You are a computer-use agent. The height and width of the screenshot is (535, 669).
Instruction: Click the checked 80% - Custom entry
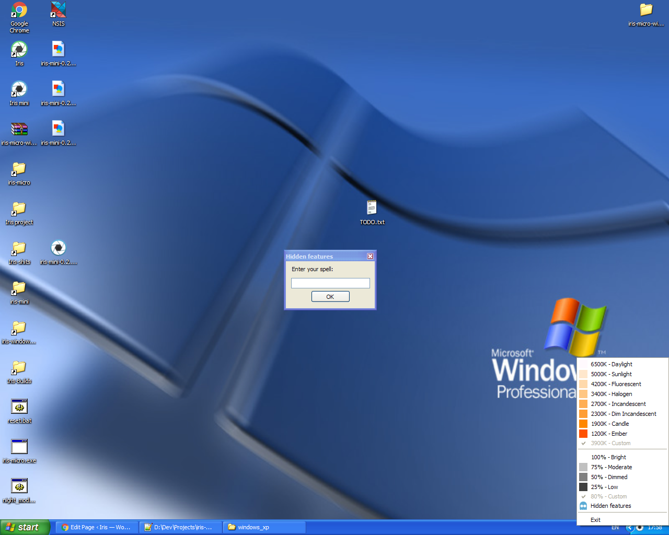tap(622, 496)
